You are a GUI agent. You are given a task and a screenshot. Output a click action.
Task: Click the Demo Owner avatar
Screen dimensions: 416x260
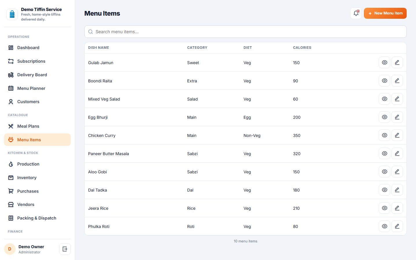pos(10,249)
